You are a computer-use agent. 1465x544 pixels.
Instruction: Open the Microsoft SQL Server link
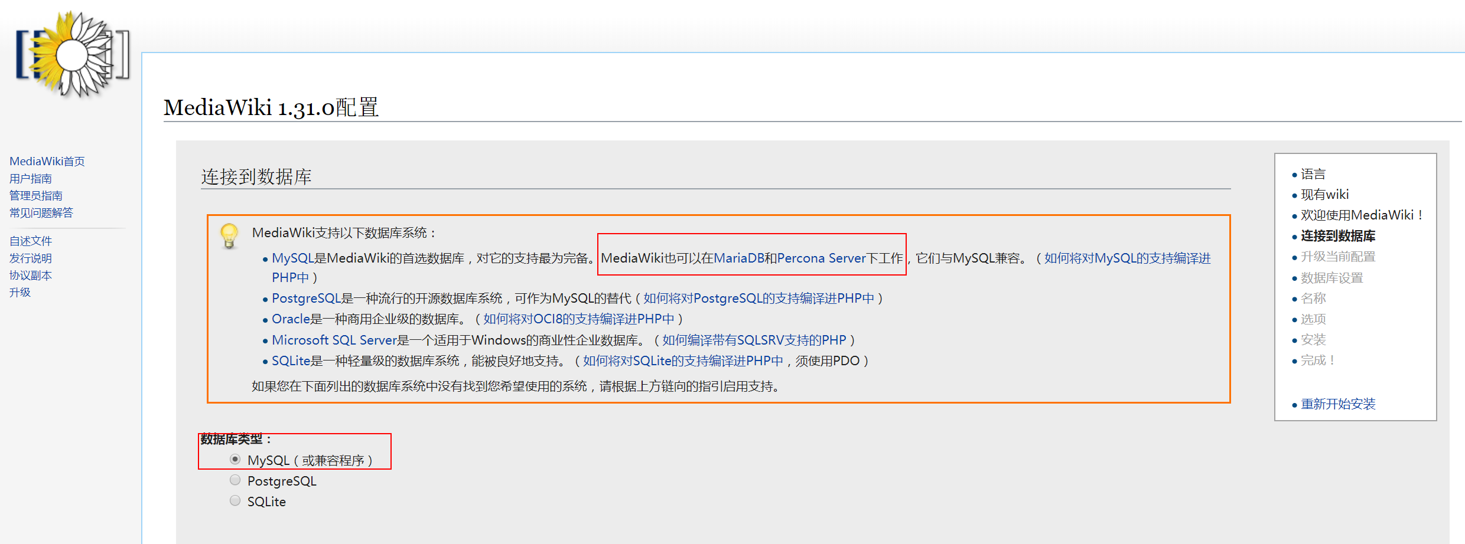tap(334, 340)
